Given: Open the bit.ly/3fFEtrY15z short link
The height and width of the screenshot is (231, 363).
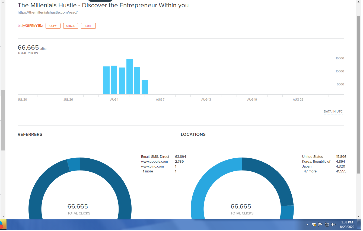Looking at the screenshot, I should pos(30,26).
